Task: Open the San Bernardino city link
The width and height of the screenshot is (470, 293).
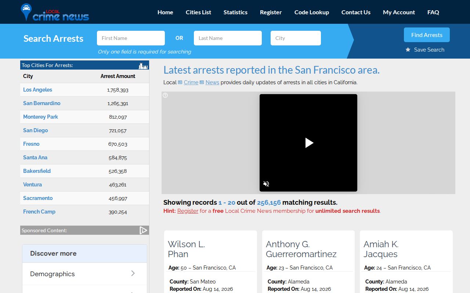Action: tap(41, 103)
